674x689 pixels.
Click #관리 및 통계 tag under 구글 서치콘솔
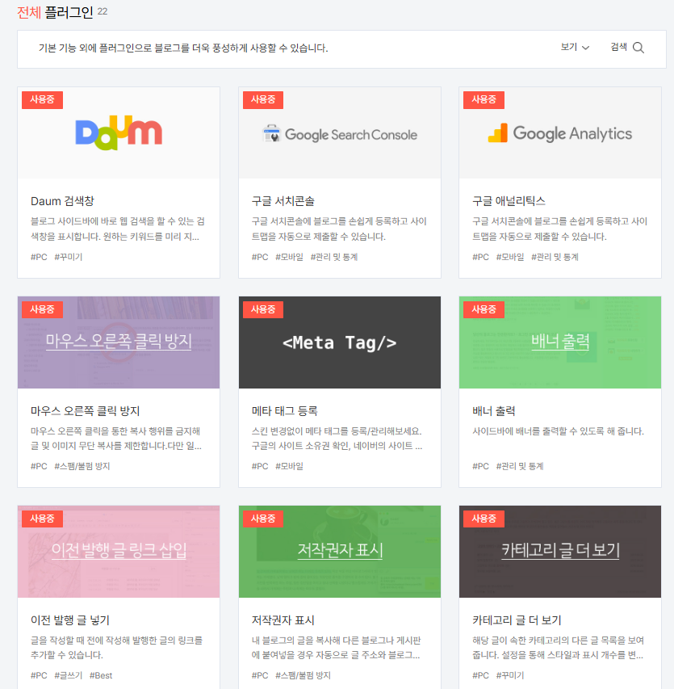[x=334, y=257]
